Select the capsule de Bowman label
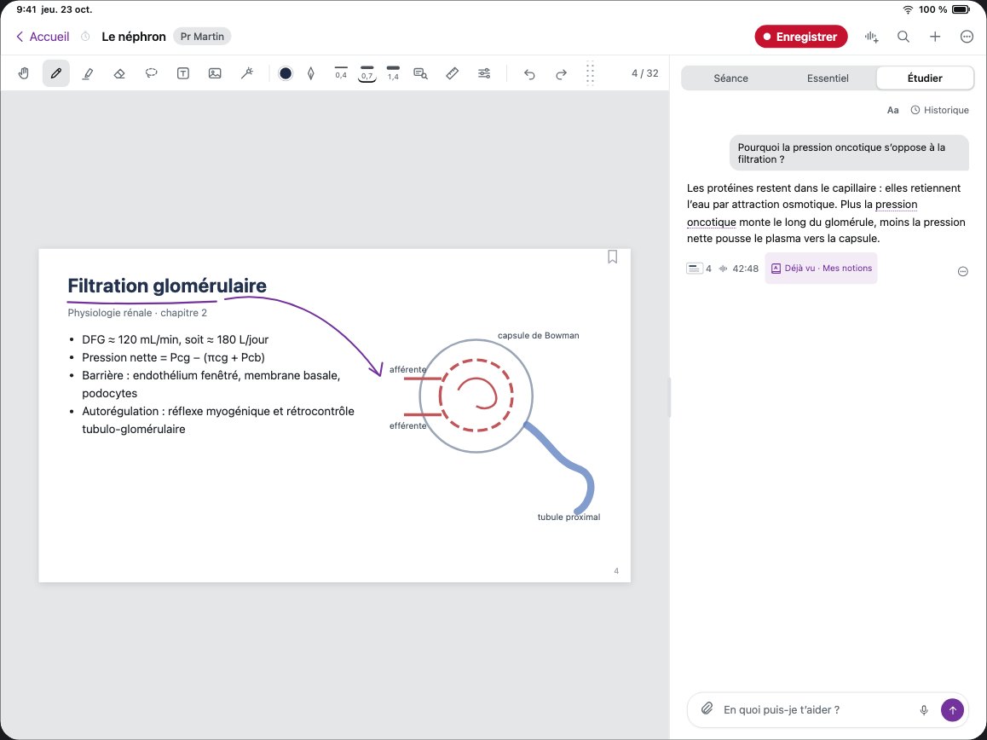 [x=538, y=336]
